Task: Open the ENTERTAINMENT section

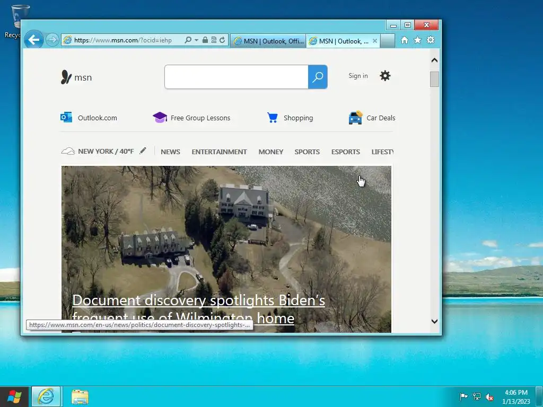Action: (x=219, y=152)
